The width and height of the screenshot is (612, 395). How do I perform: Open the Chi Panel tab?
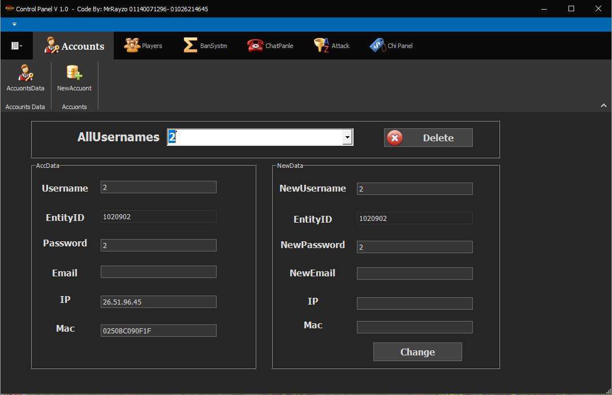(391, 46)
